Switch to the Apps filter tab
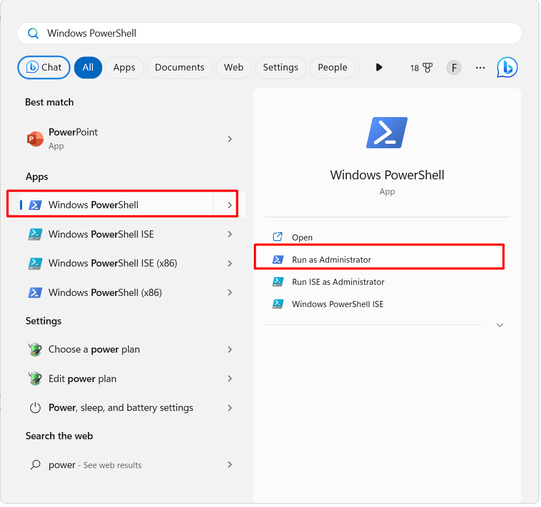 [x=124, y=67]
